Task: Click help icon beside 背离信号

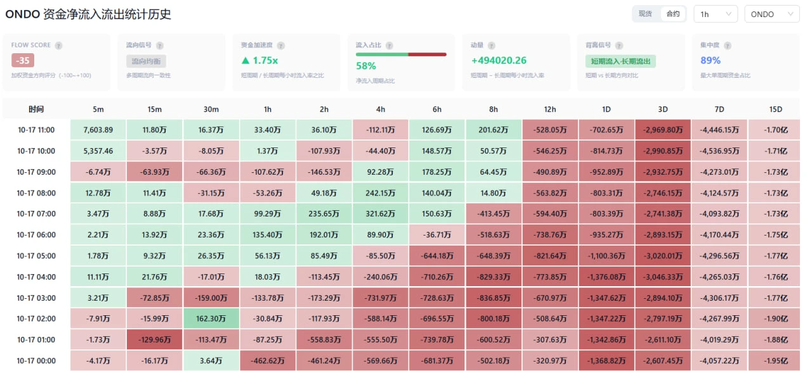Action: (x=619, y=46)
